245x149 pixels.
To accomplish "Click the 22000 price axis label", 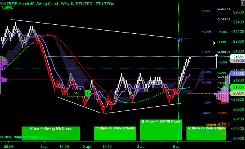I will [238, 42].
